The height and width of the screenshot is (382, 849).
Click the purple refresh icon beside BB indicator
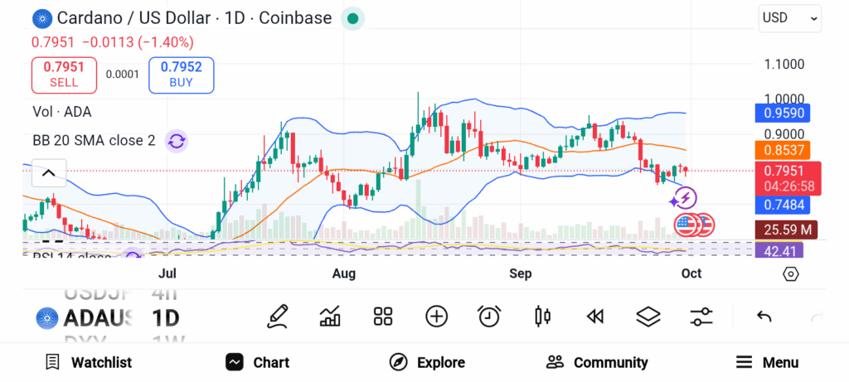click(176, 141)
